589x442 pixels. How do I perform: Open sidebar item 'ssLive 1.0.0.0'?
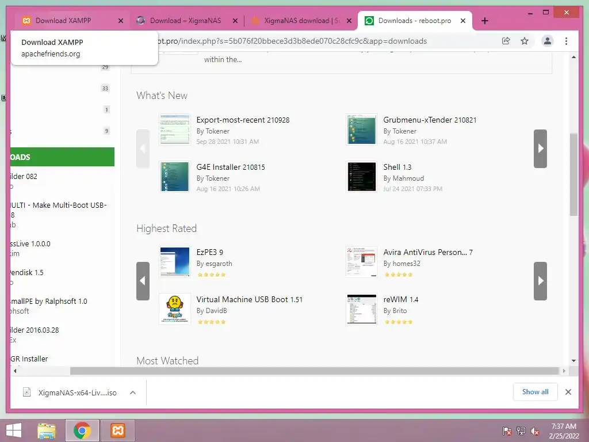click(30, 243)
